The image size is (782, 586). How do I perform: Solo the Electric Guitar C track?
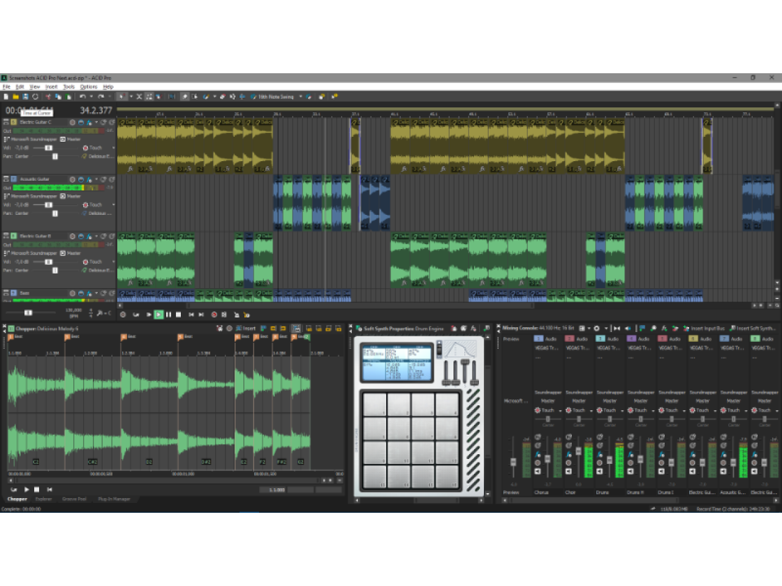[x=112, y=122]
